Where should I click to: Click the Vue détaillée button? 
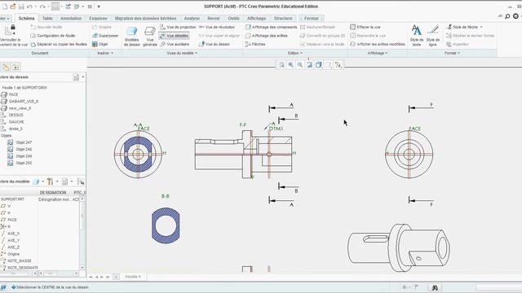[174, 36]
